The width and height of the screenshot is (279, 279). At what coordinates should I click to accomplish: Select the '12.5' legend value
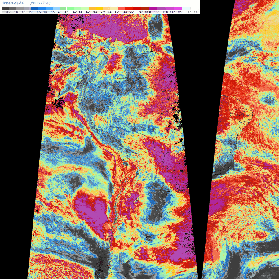pyautogui.click(x=189, y=12)
